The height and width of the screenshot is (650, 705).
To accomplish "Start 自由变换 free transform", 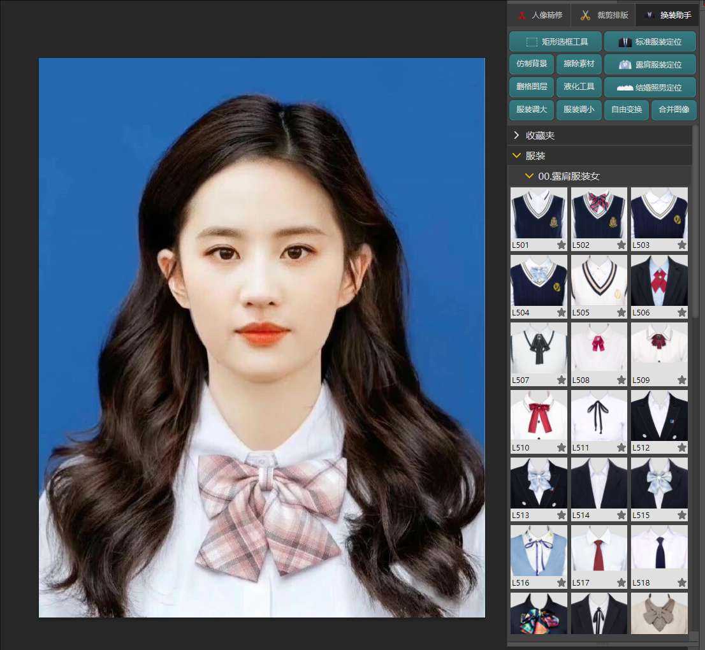I will 627,109.
